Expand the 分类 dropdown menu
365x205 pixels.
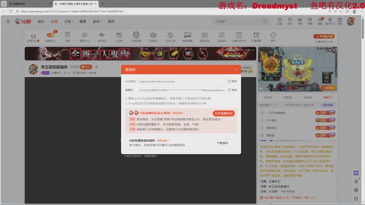[x=69, y=21]
